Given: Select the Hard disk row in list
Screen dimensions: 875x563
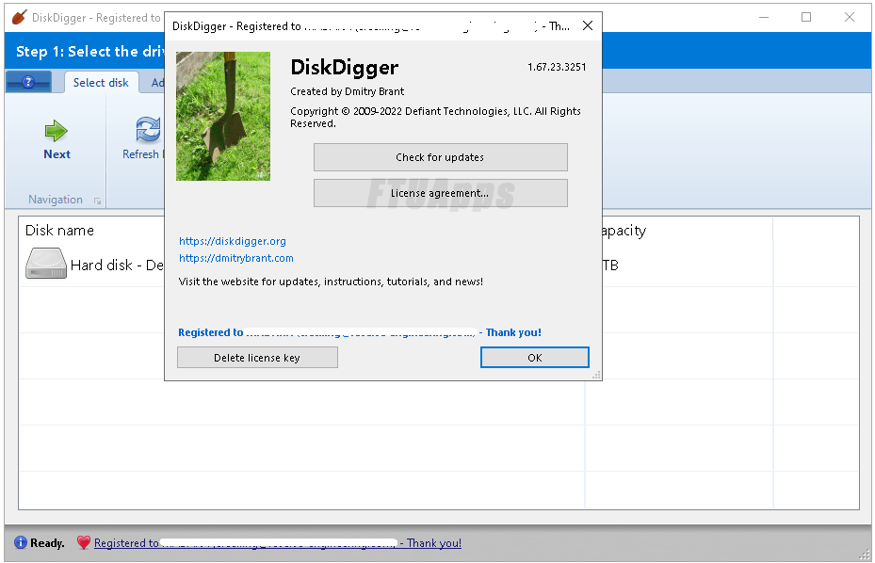Looking at the screenshot, I should (x=439, y=265).
